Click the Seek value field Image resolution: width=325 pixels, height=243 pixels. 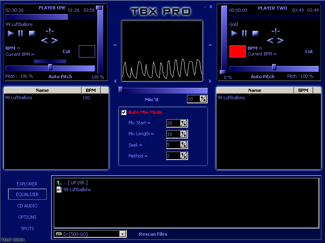(173, 145)
